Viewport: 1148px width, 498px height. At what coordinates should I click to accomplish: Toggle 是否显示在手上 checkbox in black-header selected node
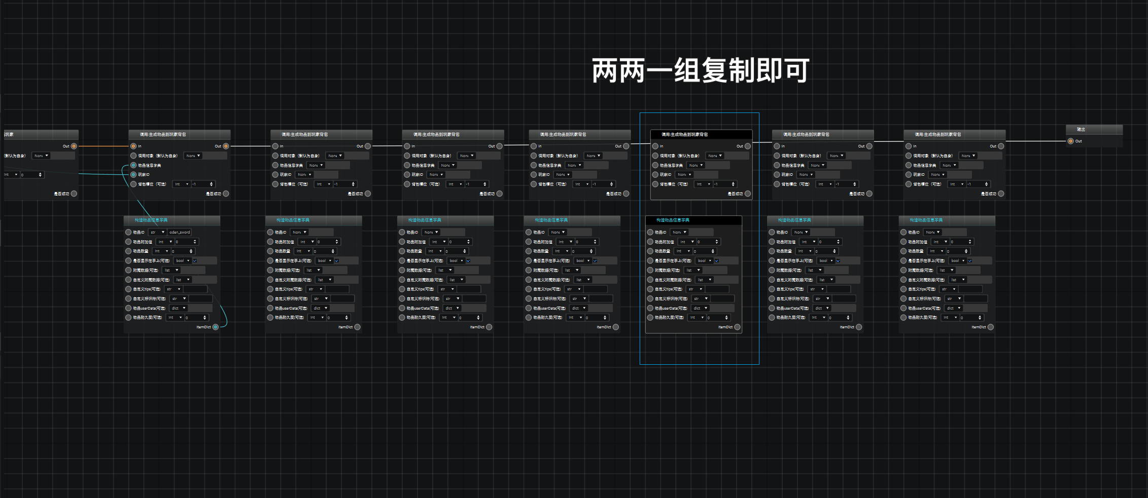click(x=717, y=261)
